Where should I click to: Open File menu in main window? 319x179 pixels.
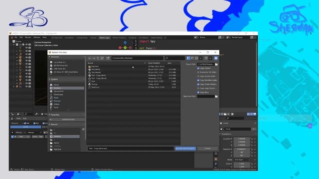(16, 38)
